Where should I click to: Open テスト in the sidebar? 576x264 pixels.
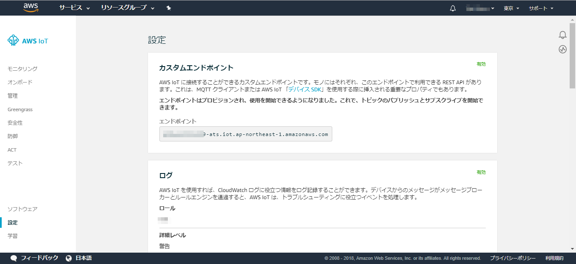15,163
